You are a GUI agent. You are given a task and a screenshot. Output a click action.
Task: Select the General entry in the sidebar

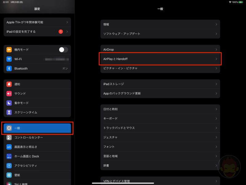click(x=37, y=128)
